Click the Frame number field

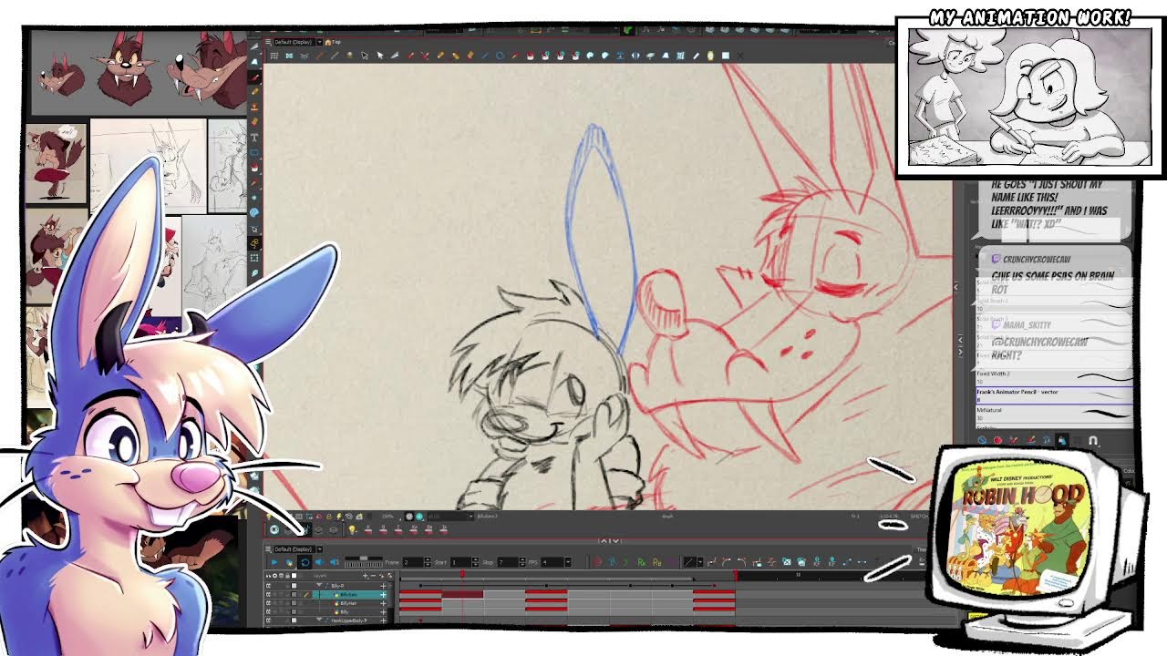point(413,562)
